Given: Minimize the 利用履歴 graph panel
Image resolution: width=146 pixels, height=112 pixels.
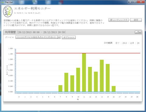Looking at the screenshot, I should click(136, 32).
